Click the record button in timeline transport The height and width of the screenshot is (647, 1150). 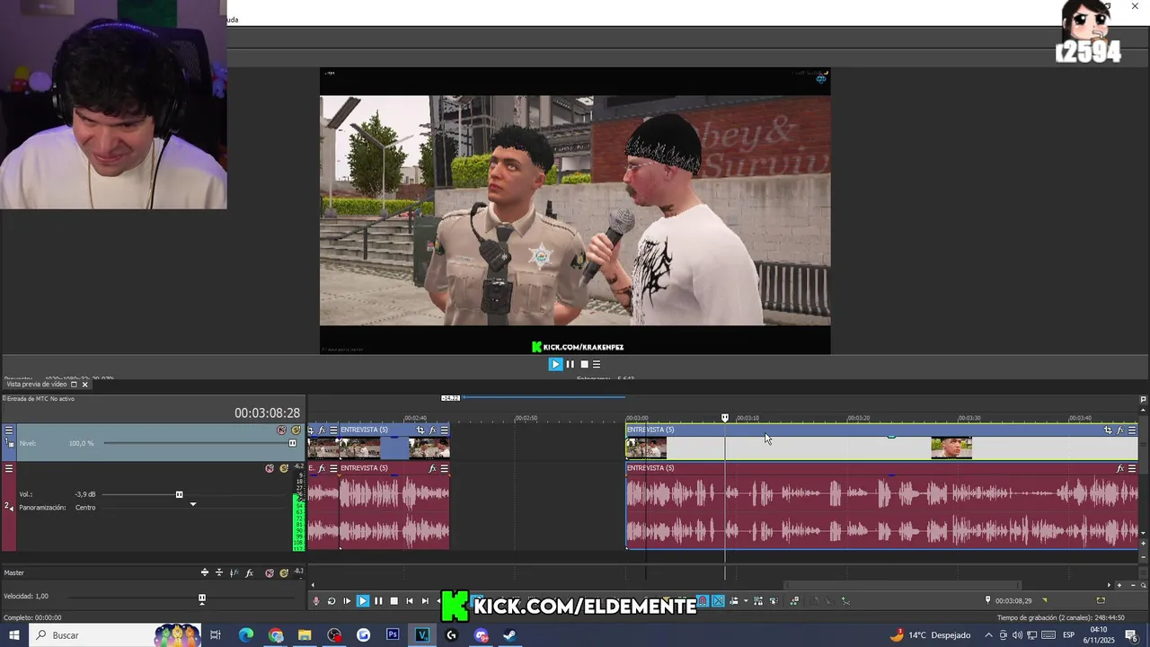315,600
